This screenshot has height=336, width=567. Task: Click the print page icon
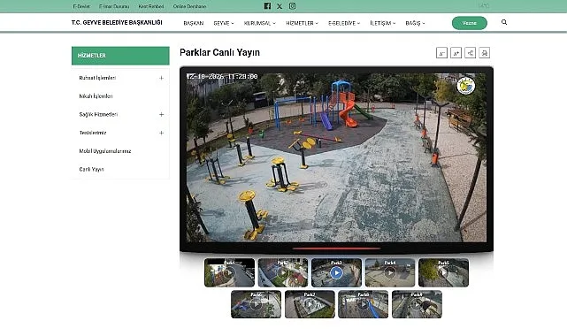pyautogui.click(x=485, y=53)
